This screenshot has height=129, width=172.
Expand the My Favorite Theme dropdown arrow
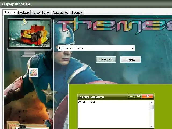coord(132,48)
